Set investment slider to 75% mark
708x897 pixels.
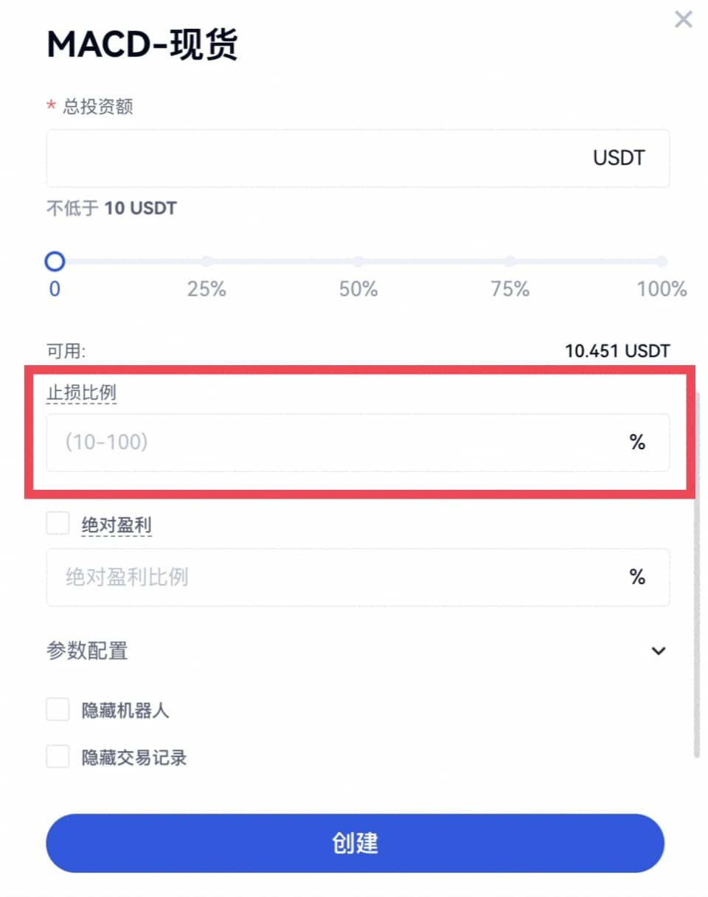(510, 261)
